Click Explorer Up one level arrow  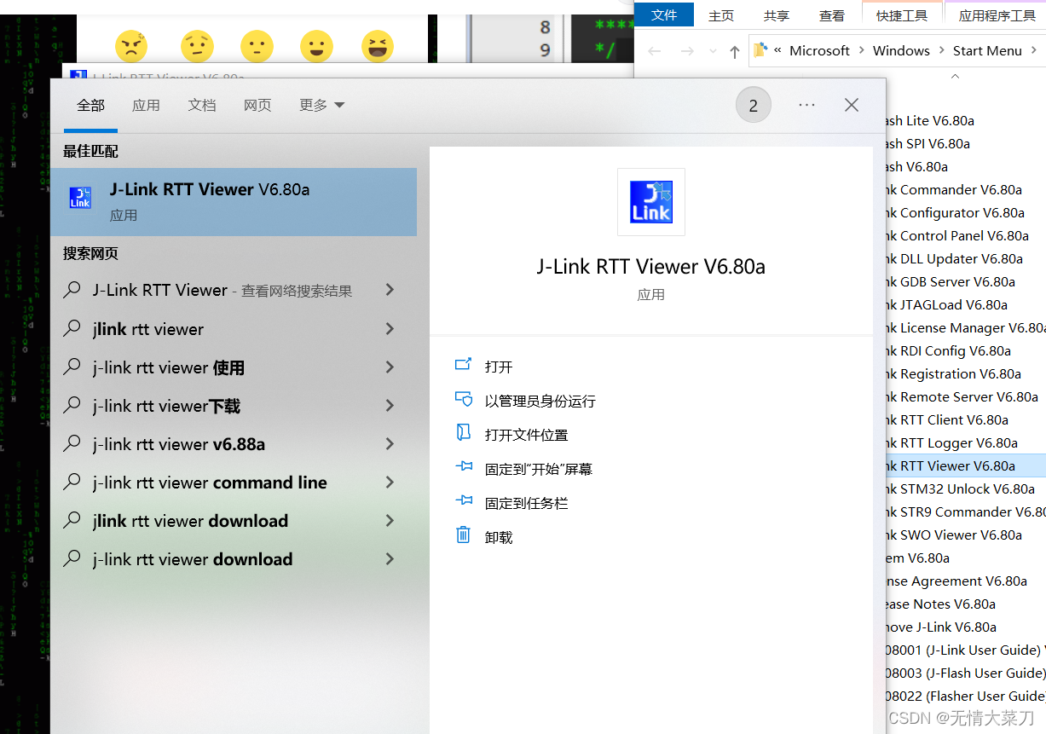point(735,51)
